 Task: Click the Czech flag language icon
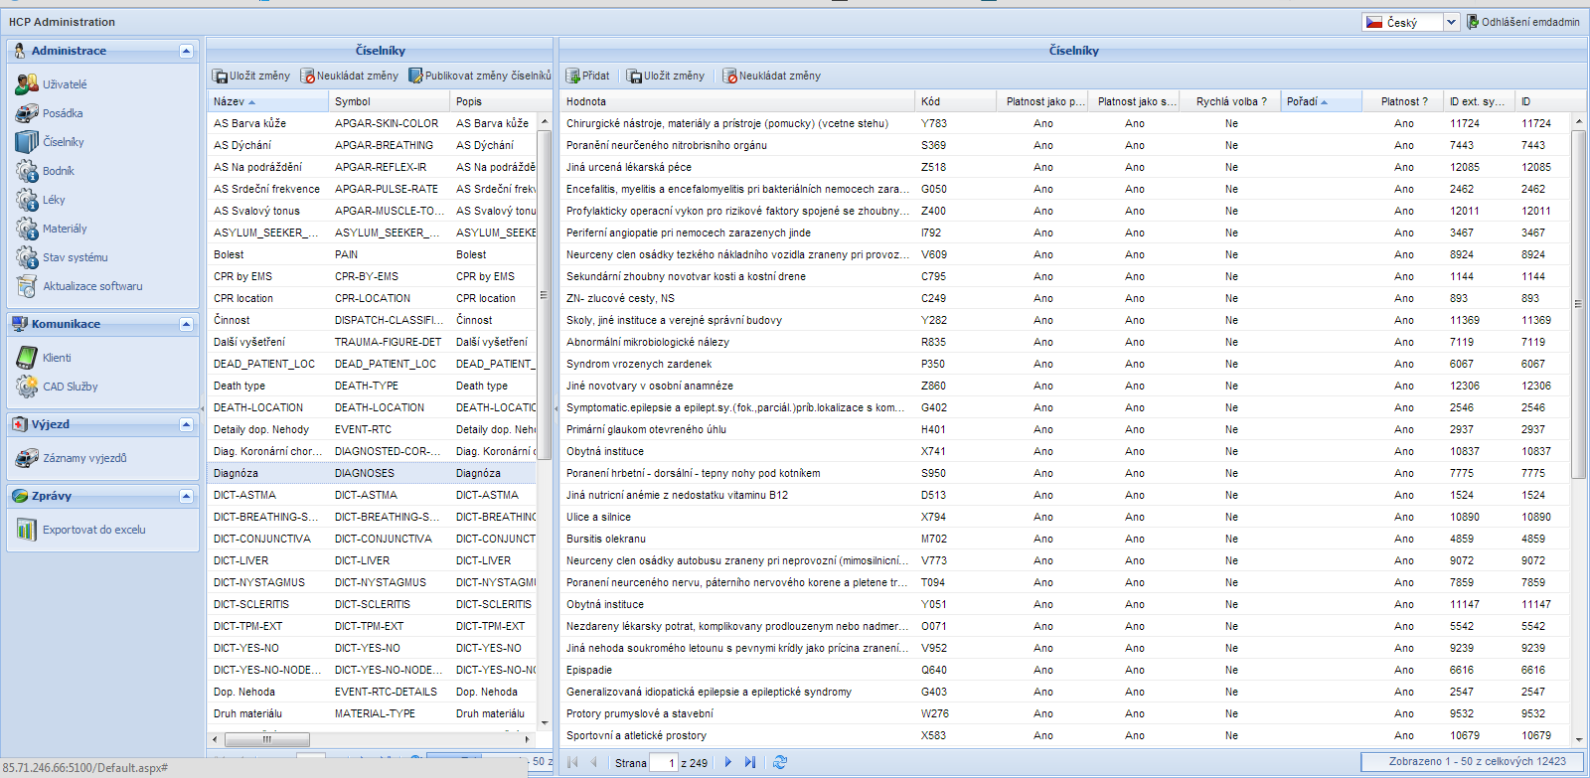point(1374,22)
